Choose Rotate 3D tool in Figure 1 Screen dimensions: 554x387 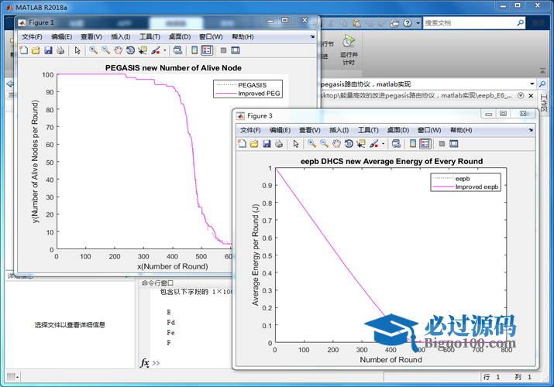[130, 50]
